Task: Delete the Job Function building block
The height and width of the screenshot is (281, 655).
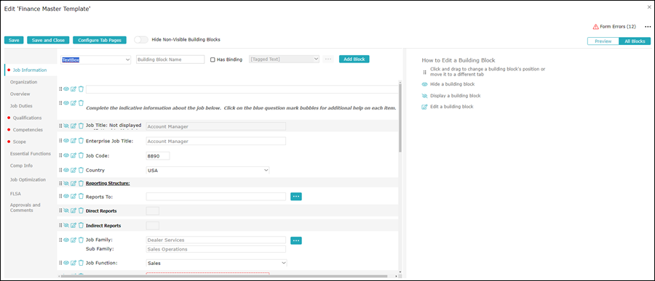Action: click(81, 263)
